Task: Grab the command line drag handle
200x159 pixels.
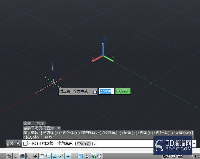Action: [x=8, y=143]
